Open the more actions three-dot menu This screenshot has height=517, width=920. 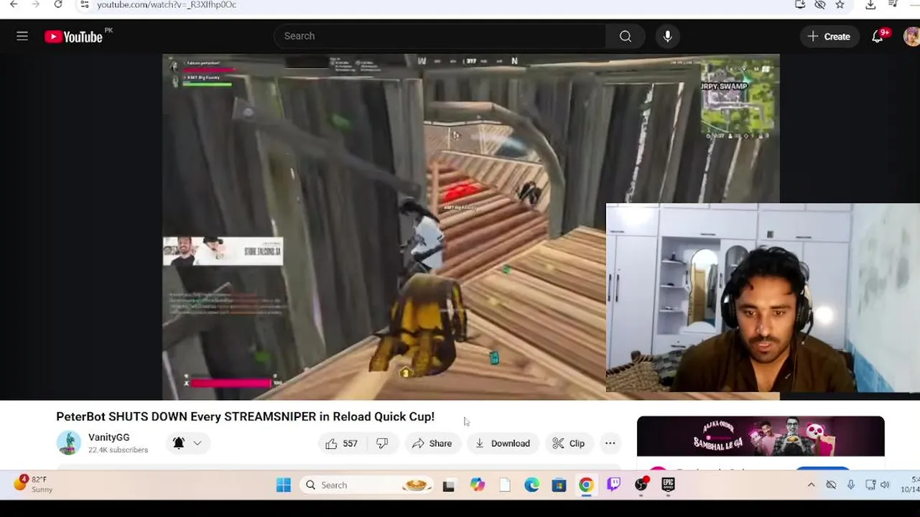610,443
